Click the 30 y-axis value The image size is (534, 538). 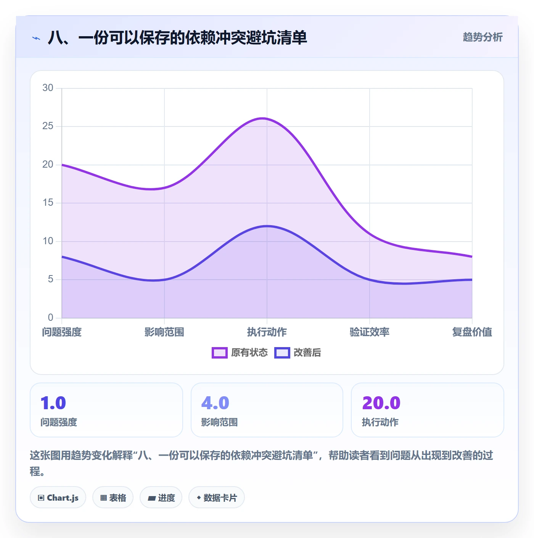click(x=48, y=88)
